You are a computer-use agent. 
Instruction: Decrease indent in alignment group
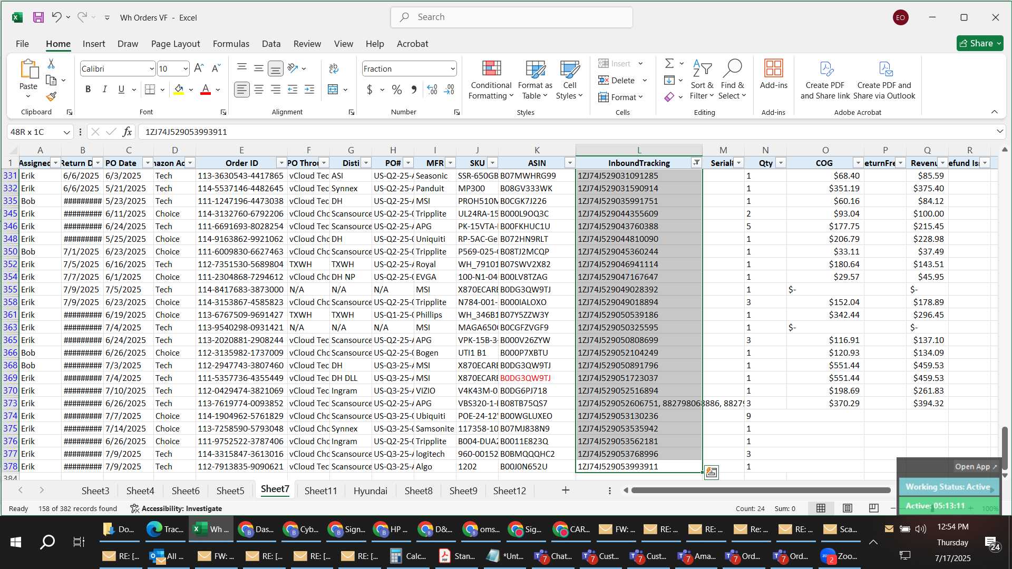[x=293, y=90]
